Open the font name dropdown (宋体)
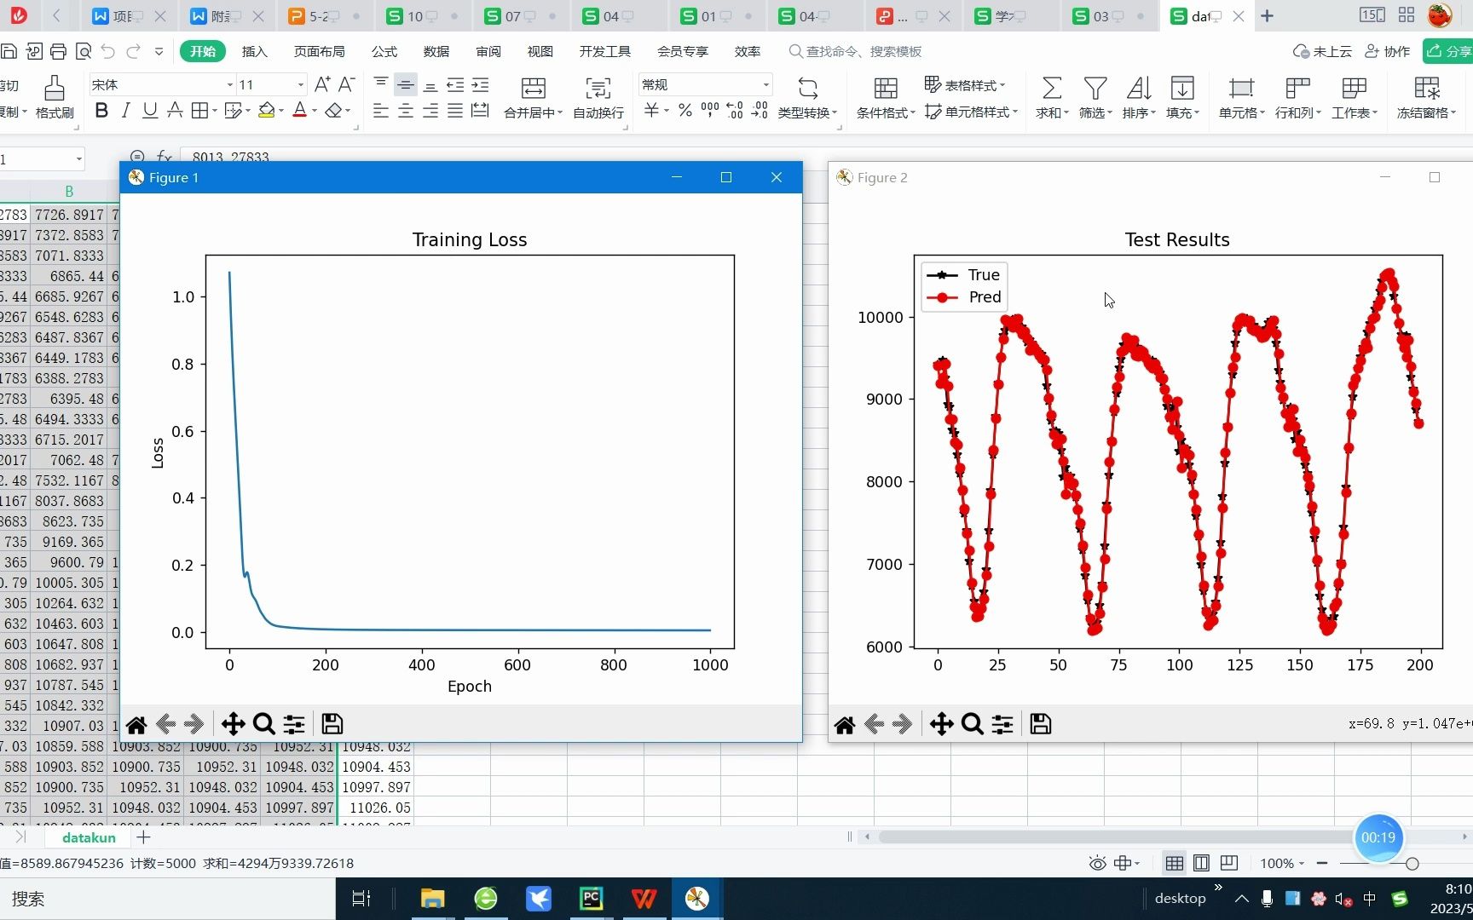This screenshot has width=1473, height=920. [x=230, y=85]
